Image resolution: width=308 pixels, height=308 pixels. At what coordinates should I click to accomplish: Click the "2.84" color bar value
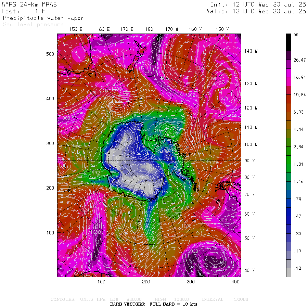(x=298, y=147)
